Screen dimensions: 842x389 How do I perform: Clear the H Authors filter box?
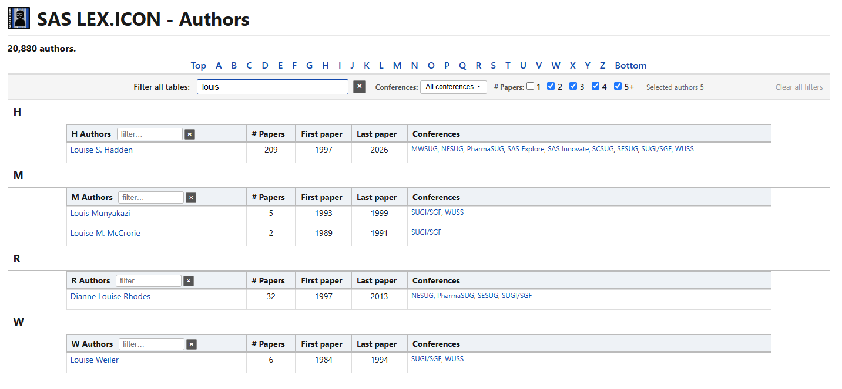[190, 134]
